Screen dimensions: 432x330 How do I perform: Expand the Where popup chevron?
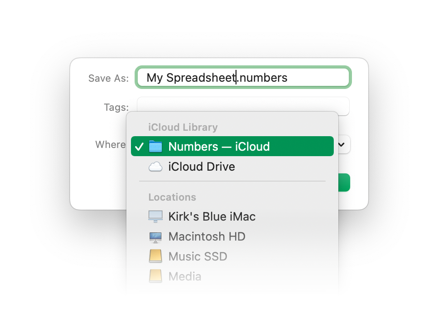click(x=342, y=145)
